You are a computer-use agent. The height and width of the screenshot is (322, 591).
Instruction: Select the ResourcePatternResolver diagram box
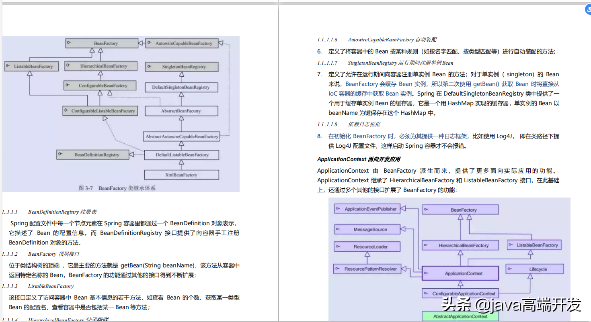coord(367,269)
